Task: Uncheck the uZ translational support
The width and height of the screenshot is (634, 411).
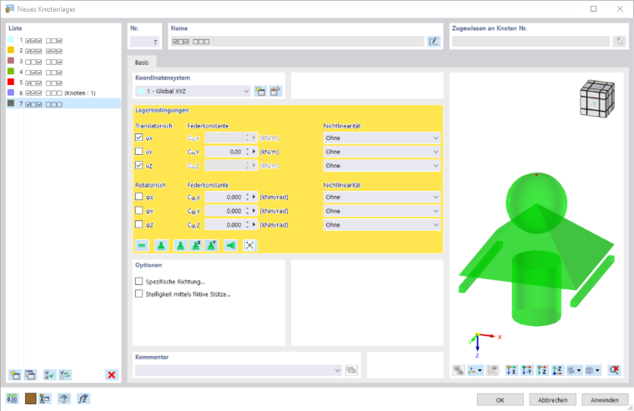Action: click(139, 165)
